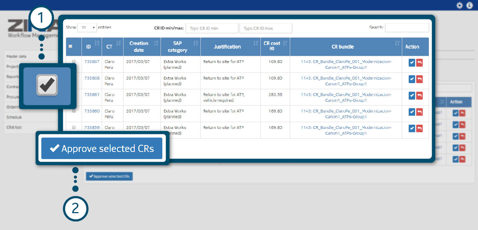Open the info icon in top bar
Image resolution: width=478 pixels, height=230 pixels.
click(469, 5)
